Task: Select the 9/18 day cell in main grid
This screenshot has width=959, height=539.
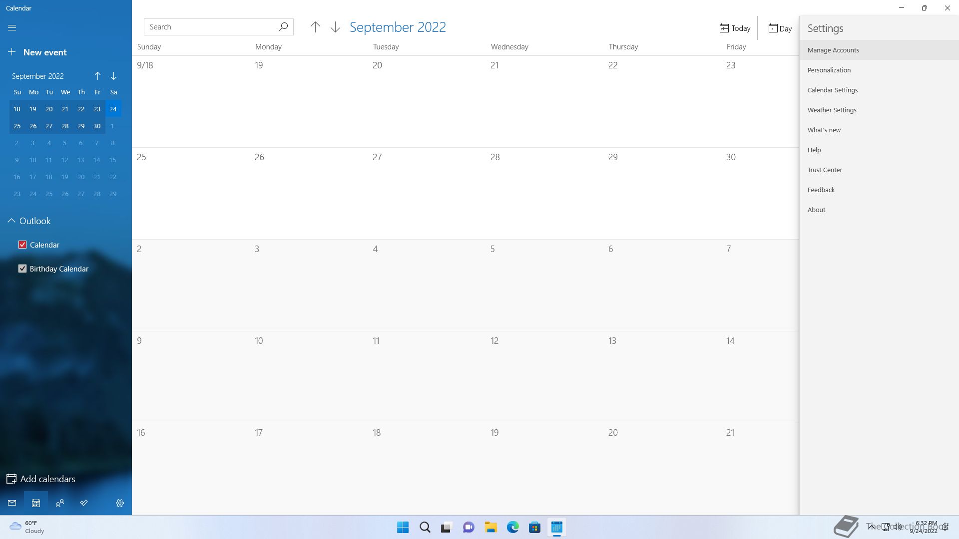Action: pyautogui.click(x=191, y=101)
